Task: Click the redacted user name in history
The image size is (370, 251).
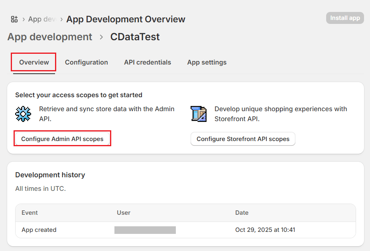Action: [x=145, y=230]
